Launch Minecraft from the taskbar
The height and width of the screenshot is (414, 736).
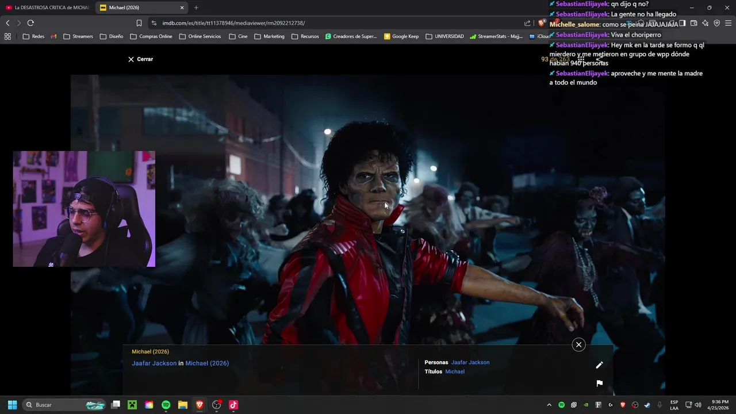[132, 405]
